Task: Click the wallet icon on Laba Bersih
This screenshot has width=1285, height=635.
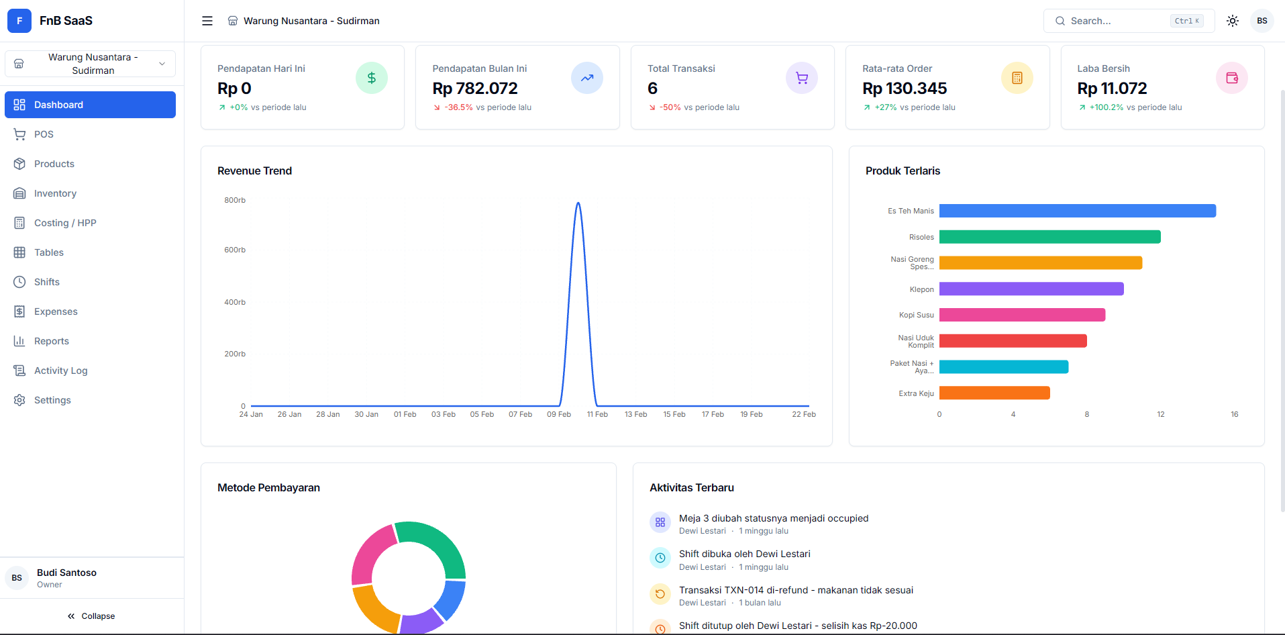Action: click(x=1231, y=79)
